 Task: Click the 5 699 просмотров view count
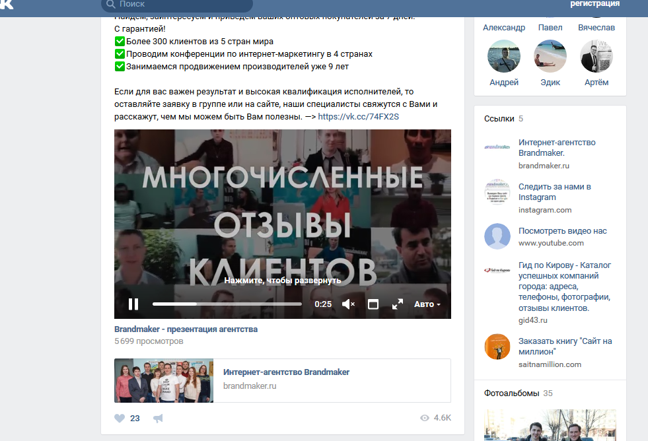[x=149, y=341]
